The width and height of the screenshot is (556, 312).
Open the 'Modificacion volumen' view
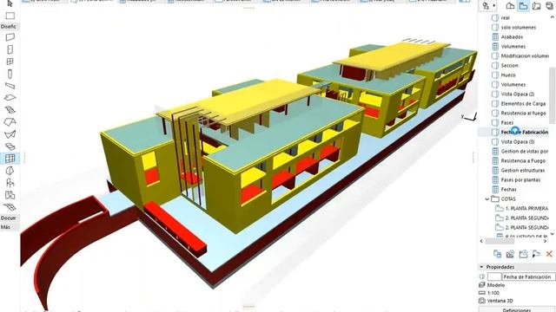[525, 55]
